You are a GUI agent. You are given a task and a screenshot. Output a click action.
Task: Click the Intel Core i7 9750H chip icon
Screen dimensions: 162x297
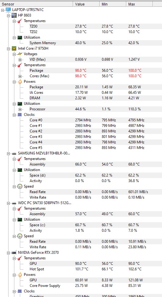pyautogui.click(x=14, y=48)
